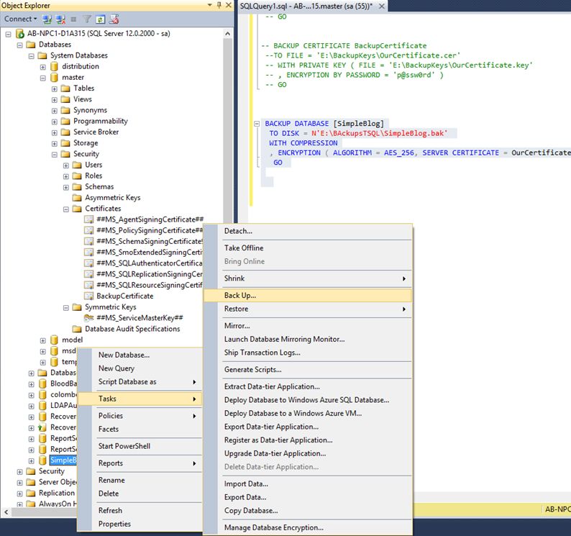
Task: Click the server node icon AB-NPC1-D1A315
Action: point(19,34)
